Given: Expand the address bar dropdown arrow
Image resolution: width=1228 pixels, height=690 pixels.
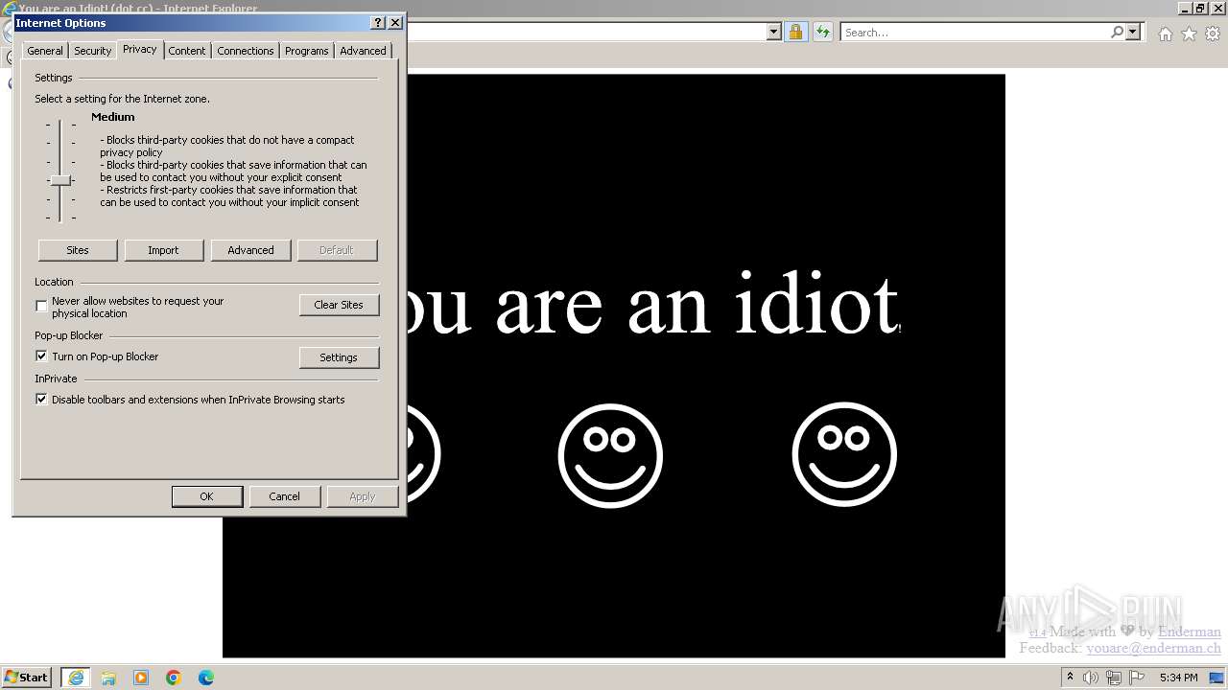Looking at the screenshot, I should point(773,32).
